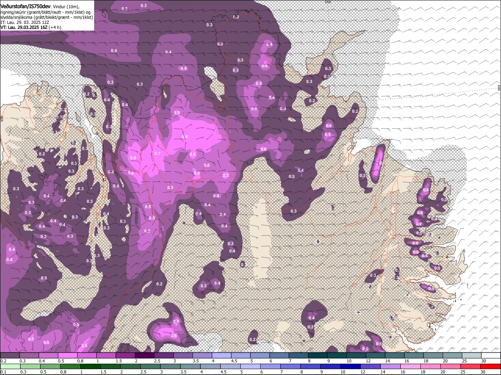
Task: Click the 'slydda/snjókoma (grátt/bleikt/grænt' description line
Action: (x=47, y=17)
